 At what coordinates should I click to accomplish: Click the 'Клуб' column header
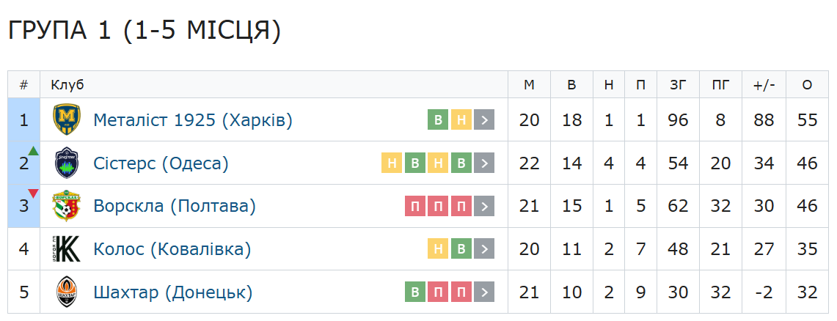[67, 85]
